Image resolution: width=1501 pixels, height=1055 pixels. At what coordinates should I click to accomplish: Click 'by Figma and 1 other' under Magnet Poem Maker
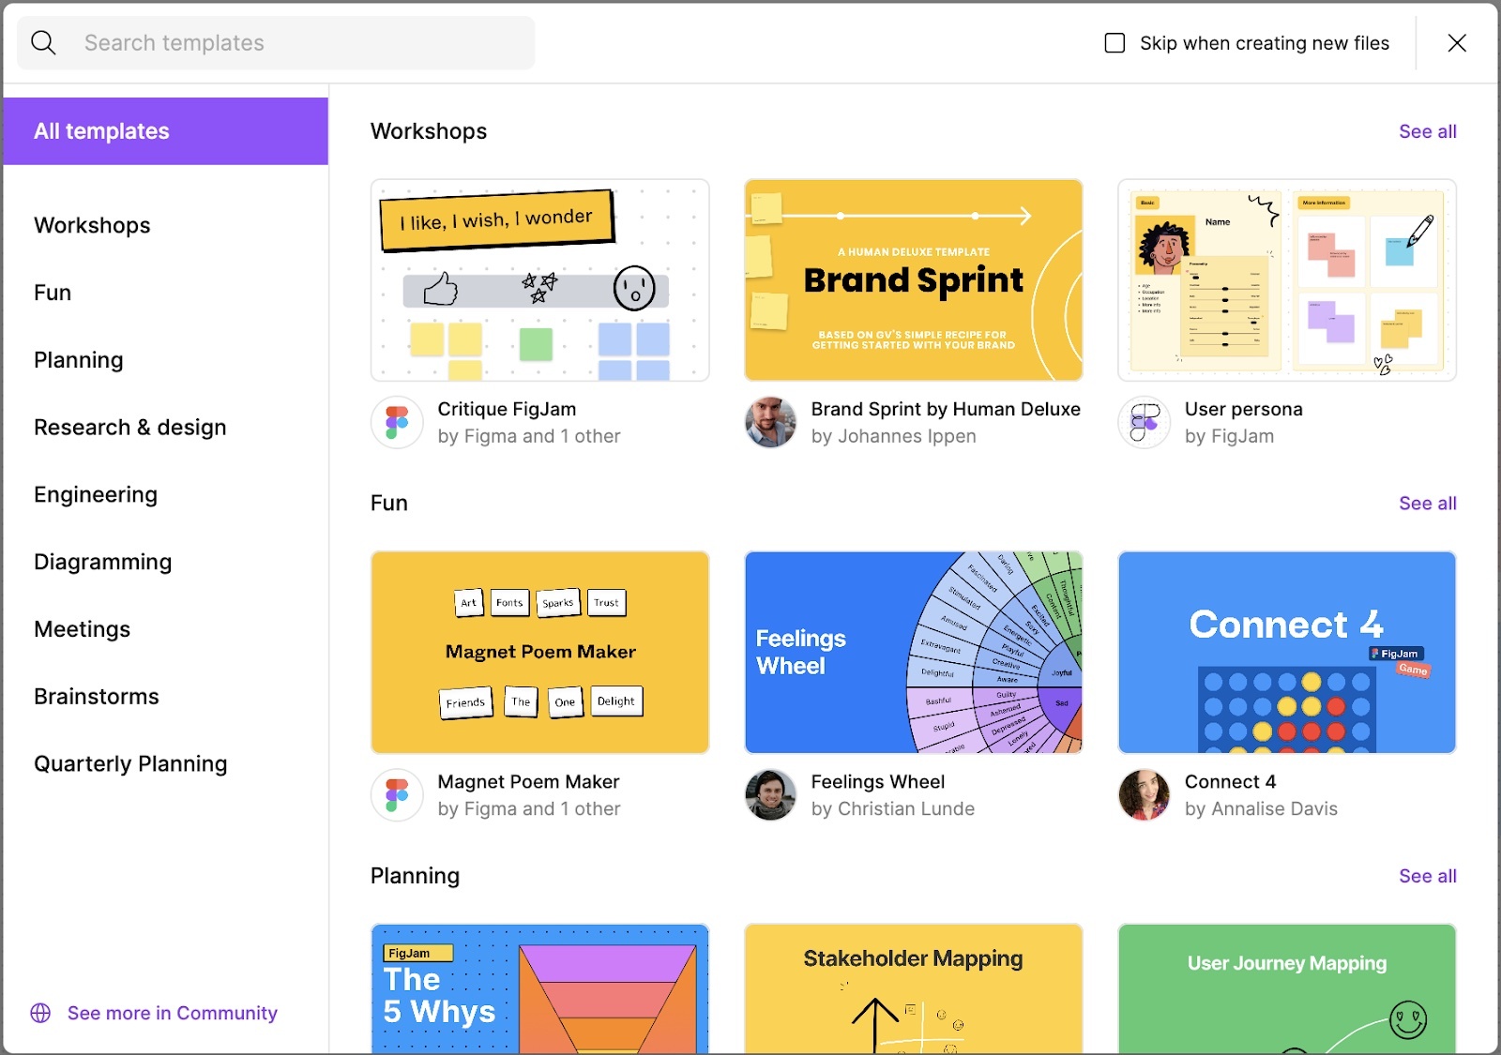(529, 808)
